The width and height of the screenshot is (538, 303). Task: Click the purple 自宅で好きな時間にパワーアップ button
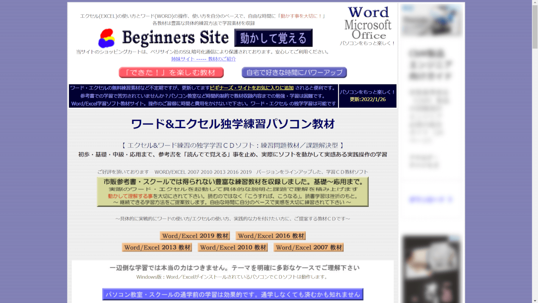pyautogui.click(x=294, y=72)
